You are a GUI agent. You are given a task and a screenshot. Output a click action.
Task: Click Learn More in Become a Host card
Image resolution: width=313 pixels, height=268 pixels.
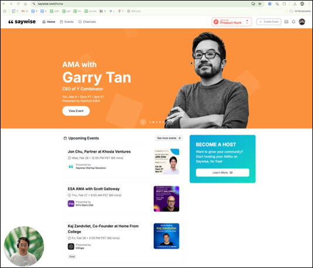coord(223,173)
